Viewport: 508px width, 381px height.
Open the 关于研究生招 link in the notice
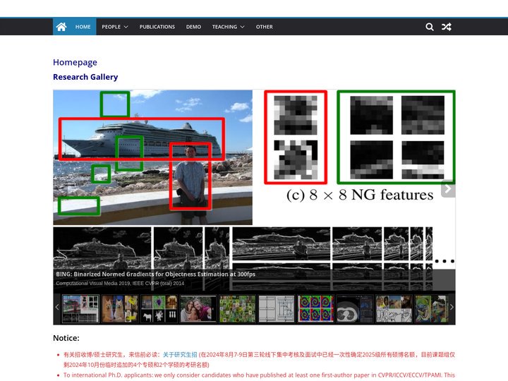(180, 354)
